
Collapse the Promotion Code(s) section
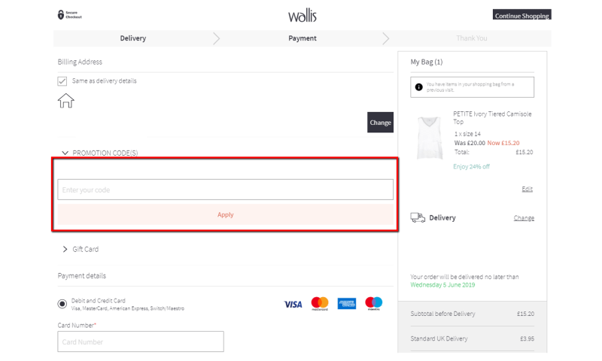65,153
